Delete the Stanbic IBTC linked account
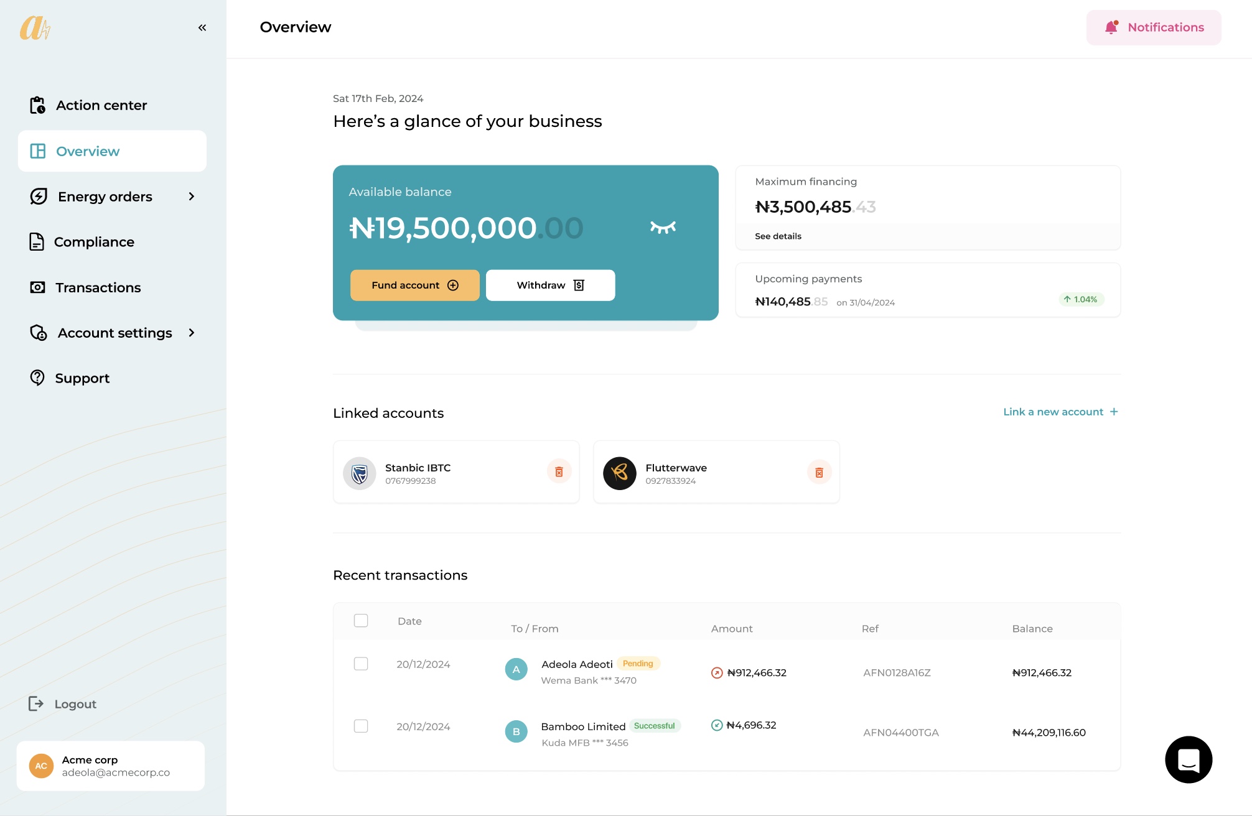Viewport: 1252px width, 816px height. point(559,472)
